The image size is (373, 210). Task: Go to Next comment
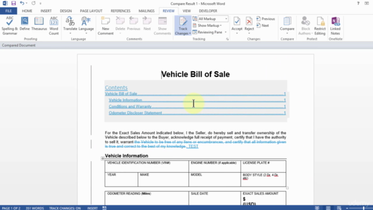147,24
